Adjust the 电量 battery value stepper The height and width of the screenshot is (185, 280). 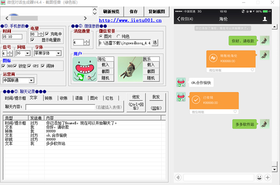click(41, 34)
